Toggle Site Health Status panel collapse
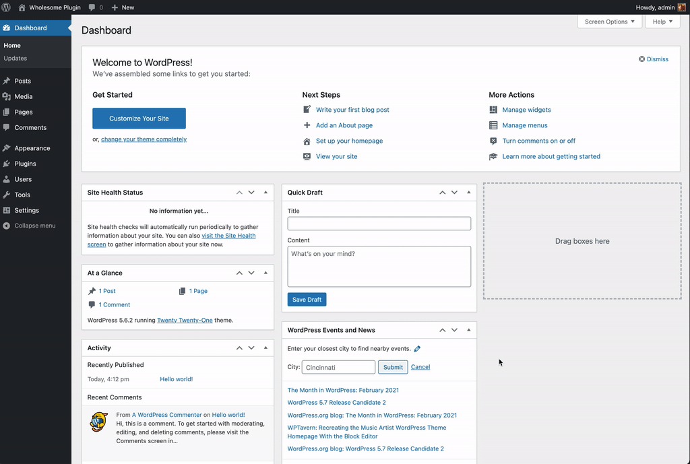Viewport: 690px width, 464px height. 265,192
